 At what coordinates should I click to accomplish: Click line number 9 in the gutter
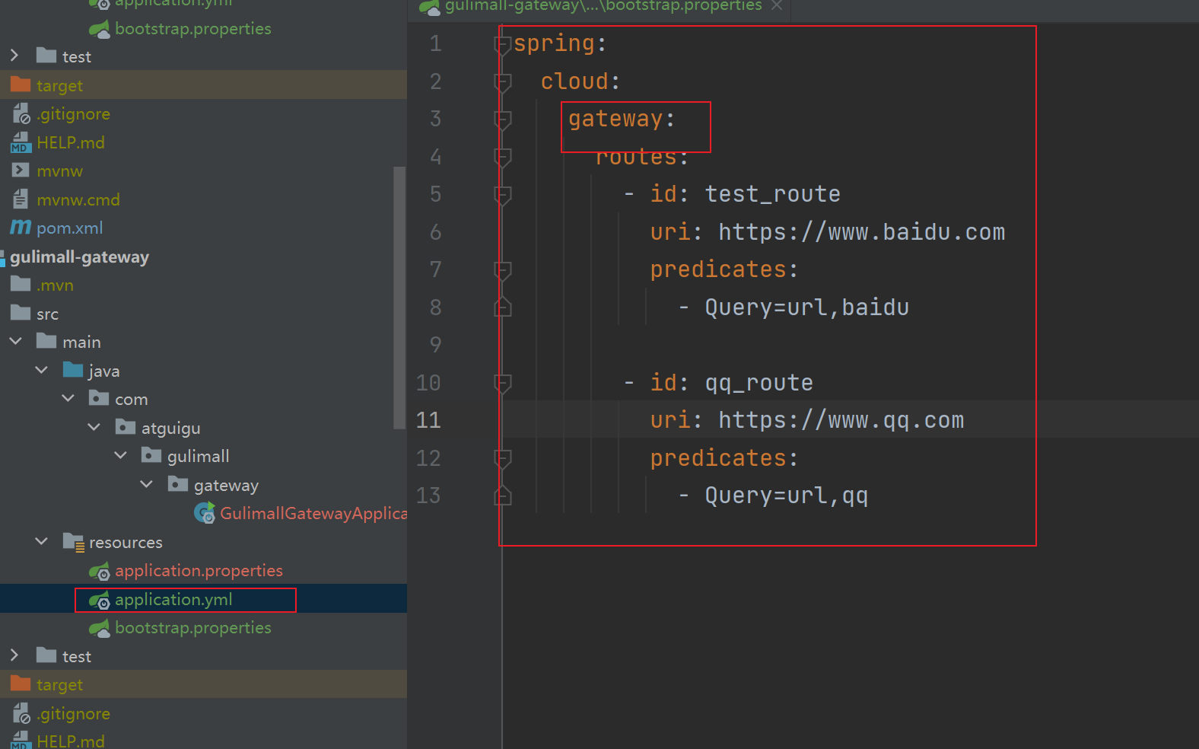[436, 345]
